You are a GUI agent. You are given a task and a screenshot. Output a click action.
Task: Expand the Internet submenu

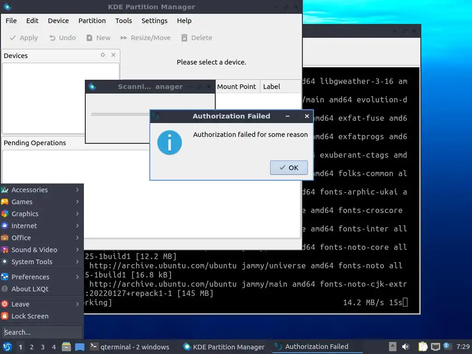pyautogui.click(x=42, y=226)
